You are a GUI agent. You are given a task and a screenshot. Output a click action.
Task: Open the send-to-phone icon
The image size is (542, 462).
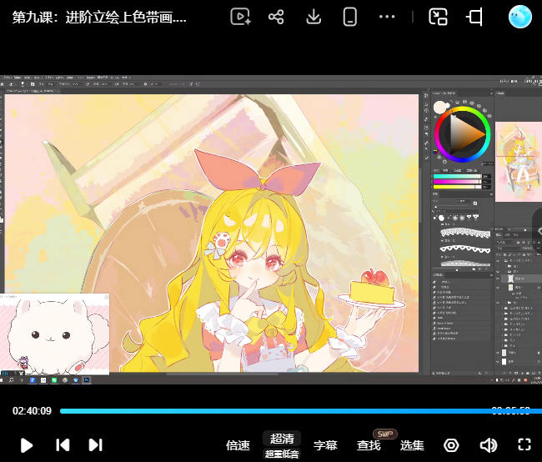tap(350, 17)
